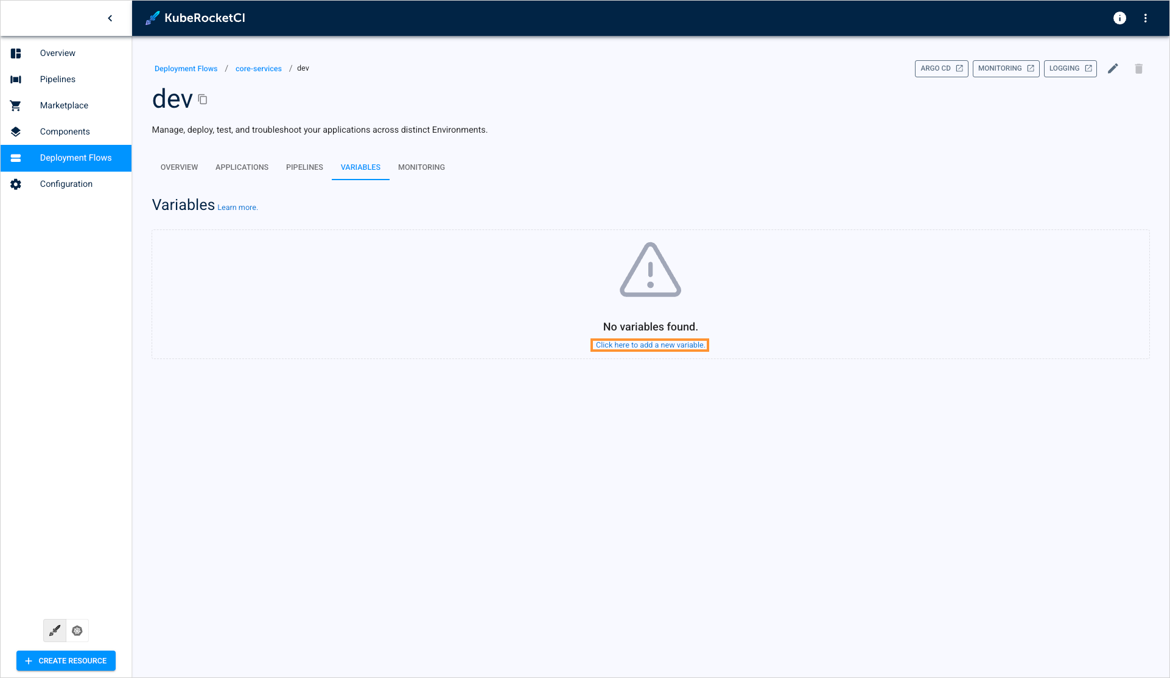Click the pencil edit icon
This screenshot has width=1170, height=678.
1113,69
